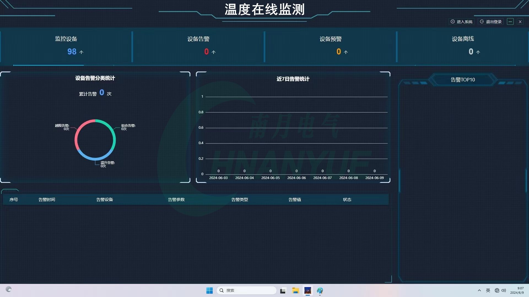Minimize the monitoring window
Image resolution: width=529 pixels, height=297 pixels.
[510, 22]
